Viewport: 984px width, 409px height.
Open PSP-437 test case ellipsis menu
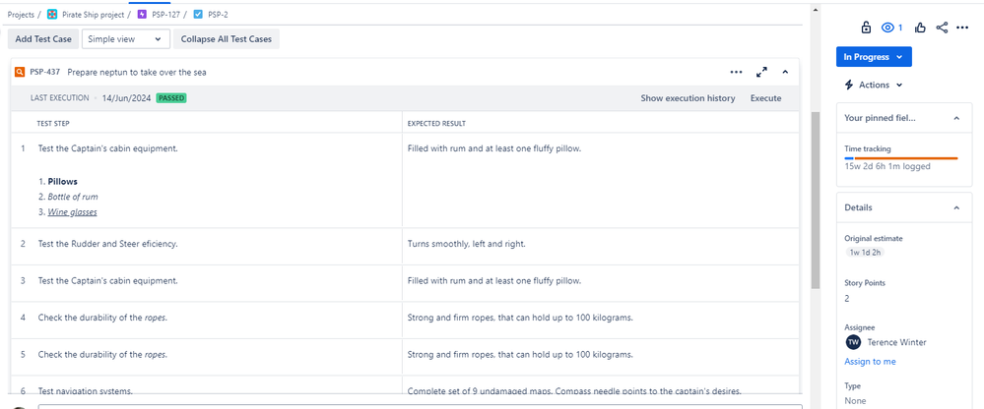737,72
